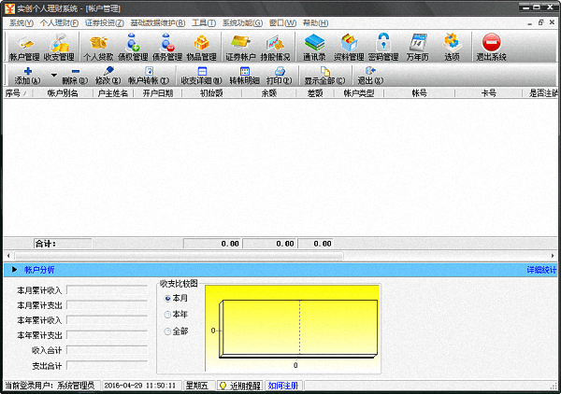Click the red 退出系统 exit icon
This screenshot has width=561, height=394.
(x=491, y=47)
